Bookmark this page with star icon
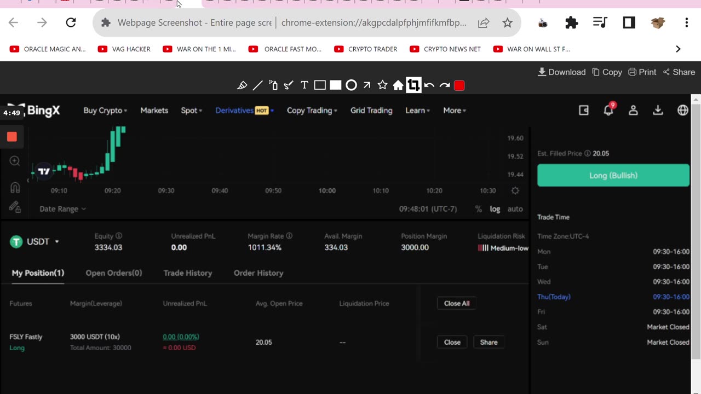 point(508,22)
